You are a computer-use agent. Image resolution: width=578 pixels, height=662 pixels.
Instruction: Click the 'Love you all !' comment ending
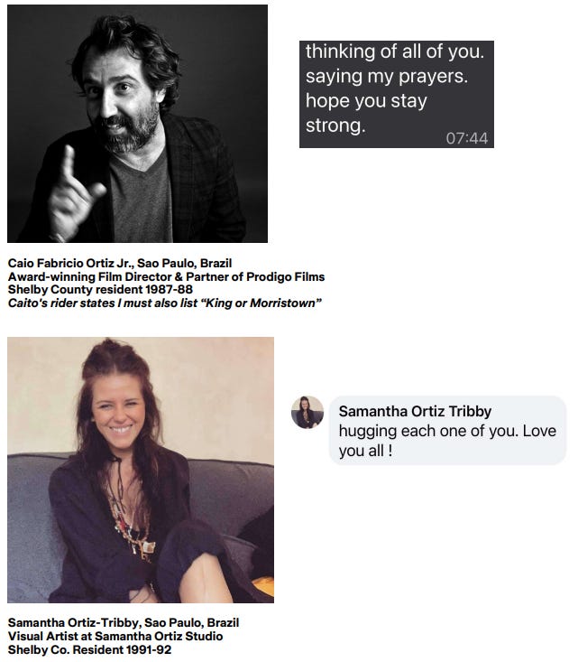(x=447, y=441)
